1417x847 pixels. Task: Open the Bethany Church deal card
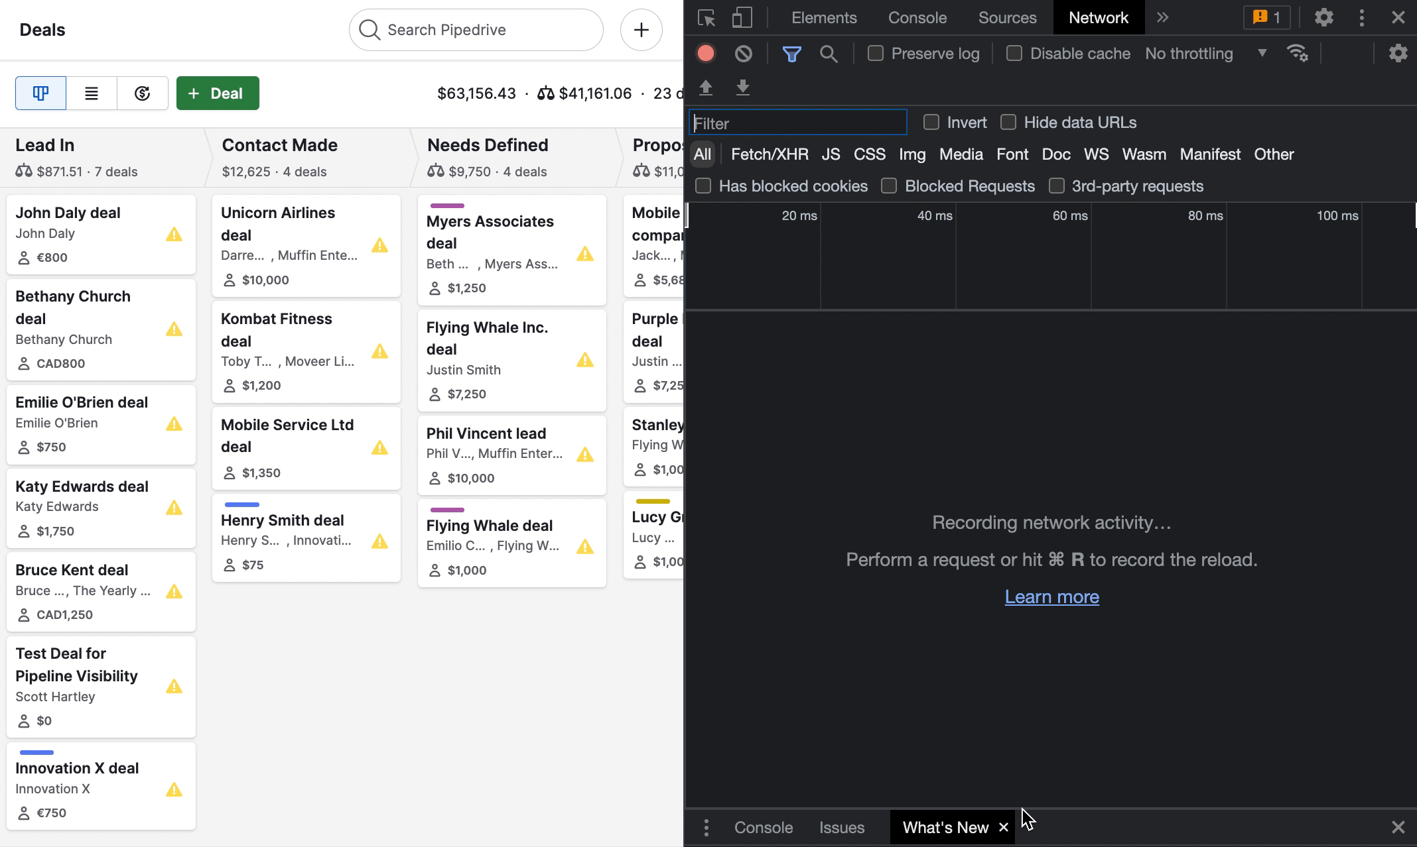coord(101,329)
